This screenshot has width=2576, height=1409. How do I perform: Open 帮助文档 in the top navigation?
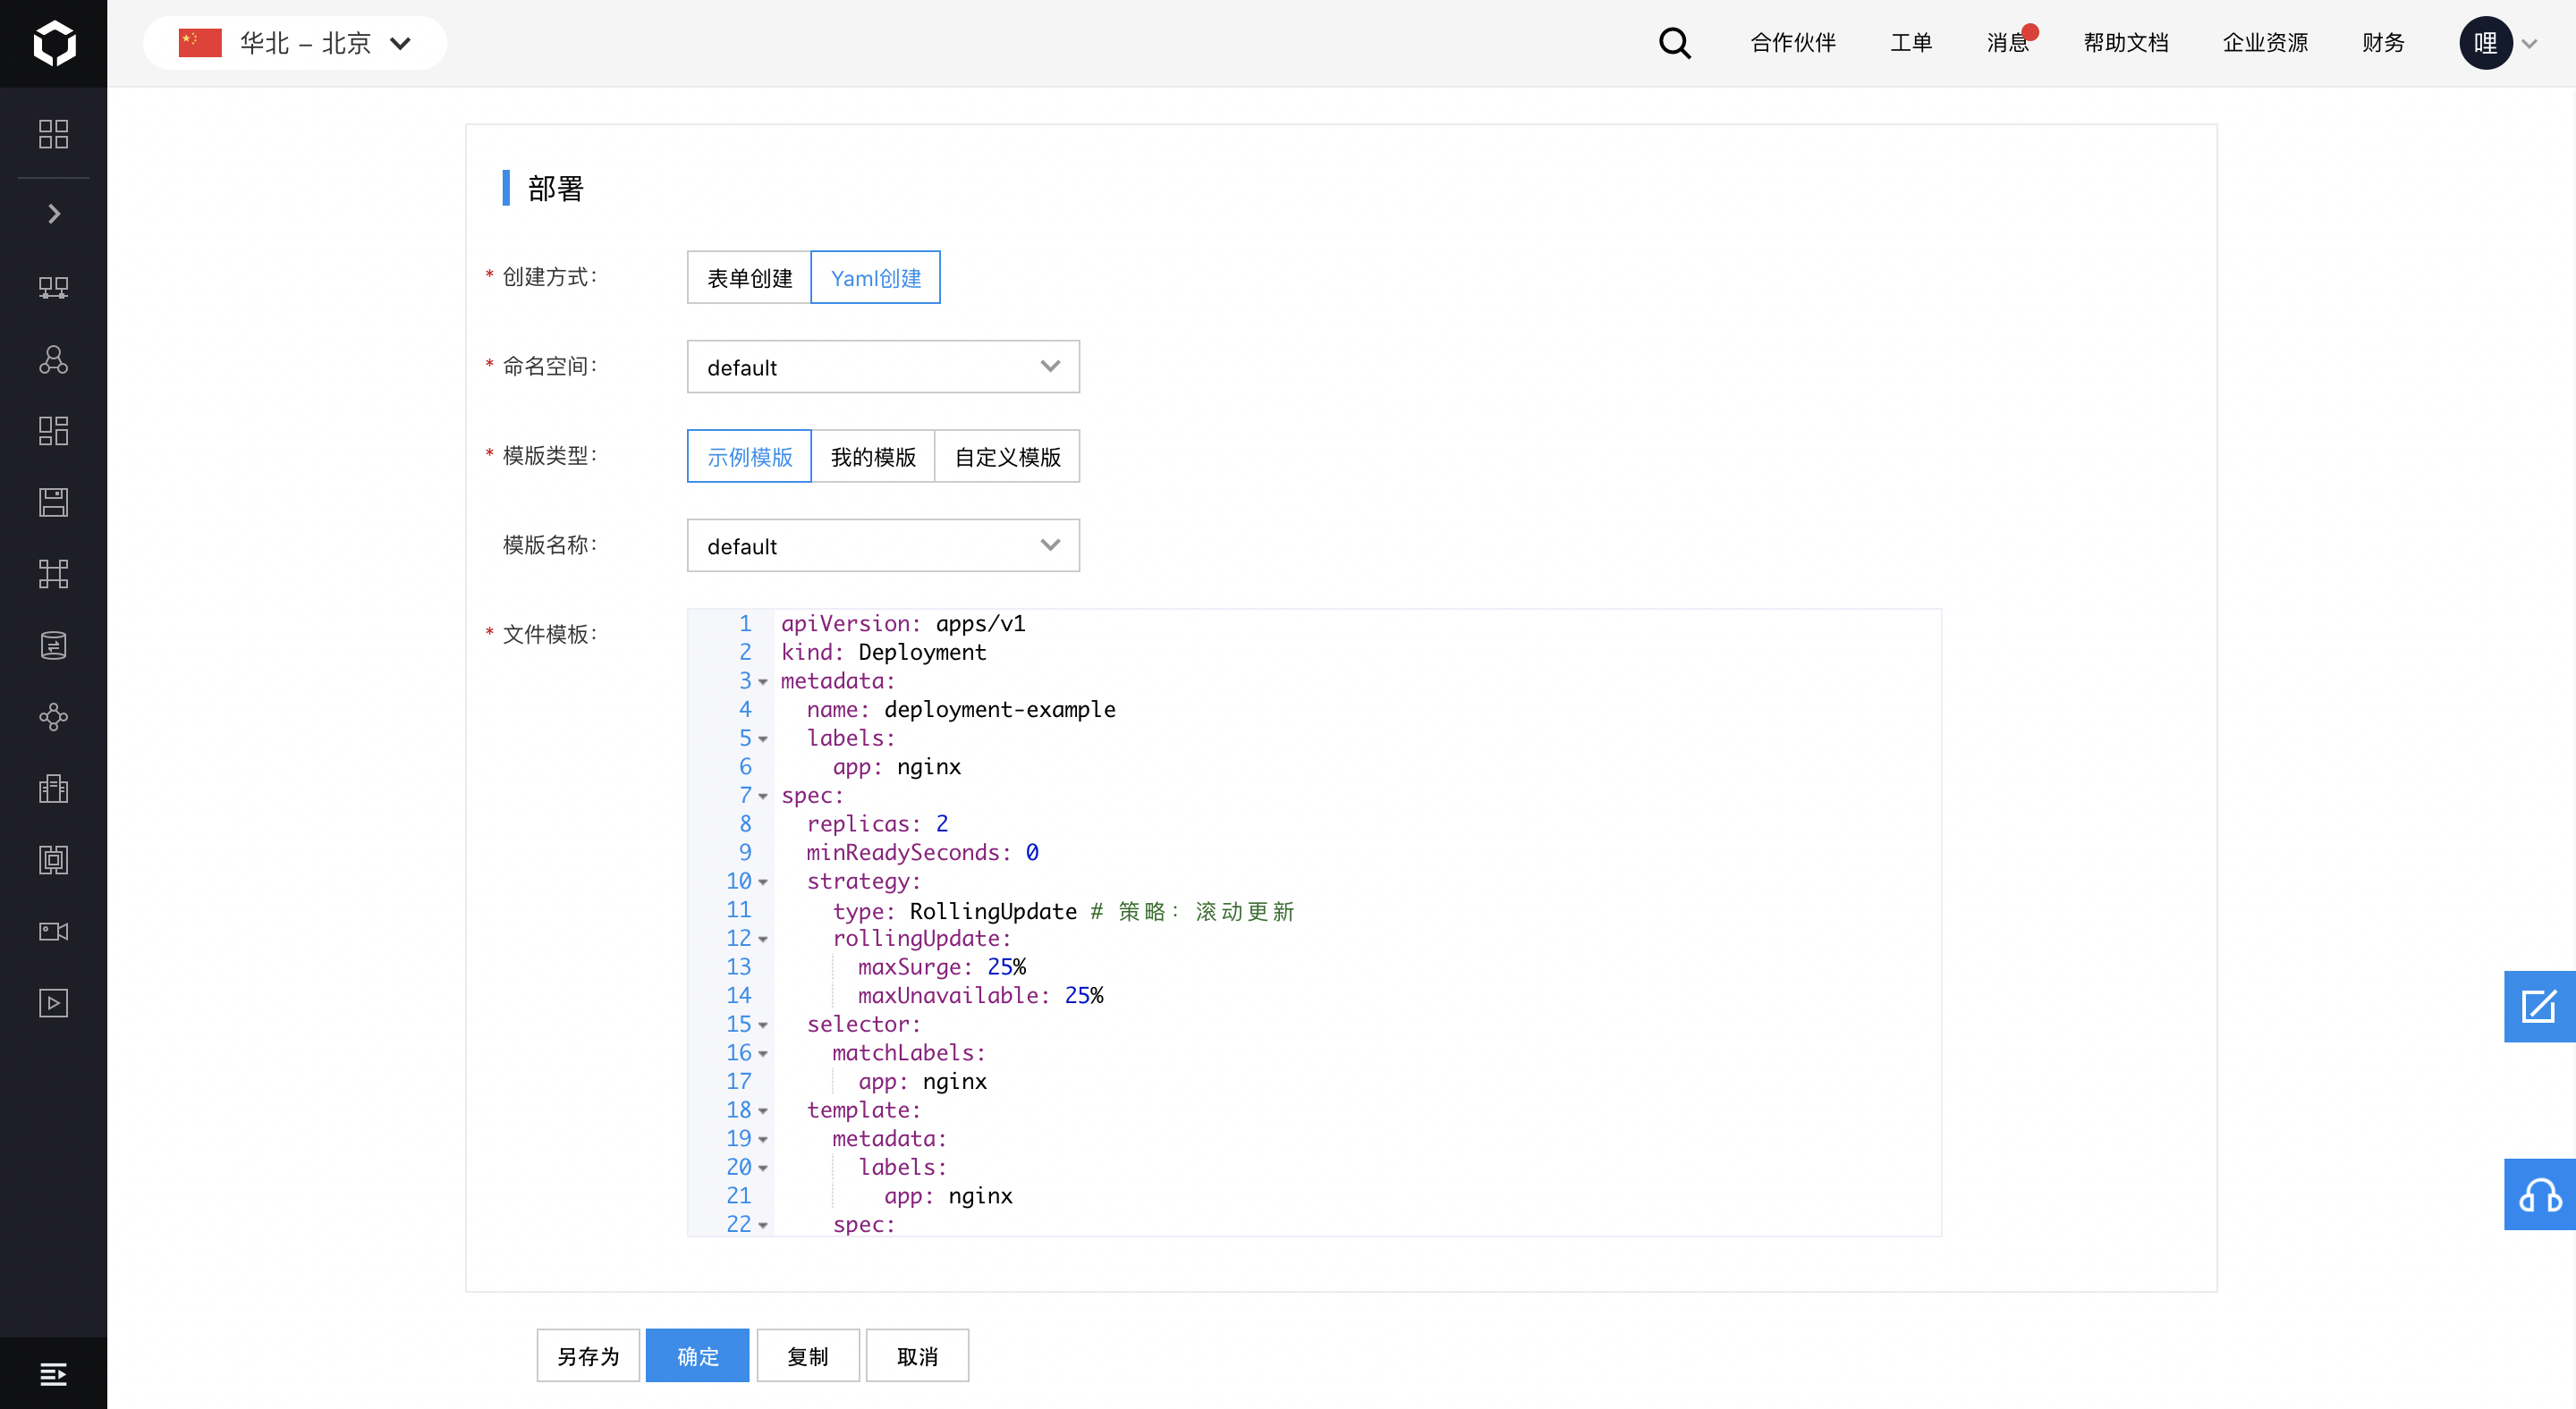[2126, 43]
